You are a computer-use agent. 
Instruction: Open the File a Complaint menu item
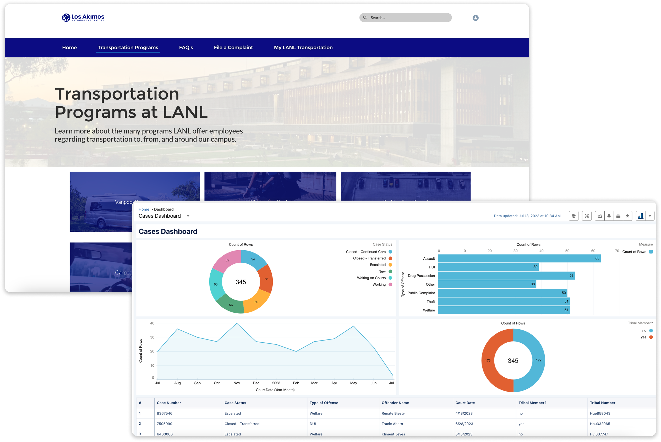(233, 47)
